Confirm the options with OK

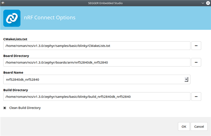[184, 126]
